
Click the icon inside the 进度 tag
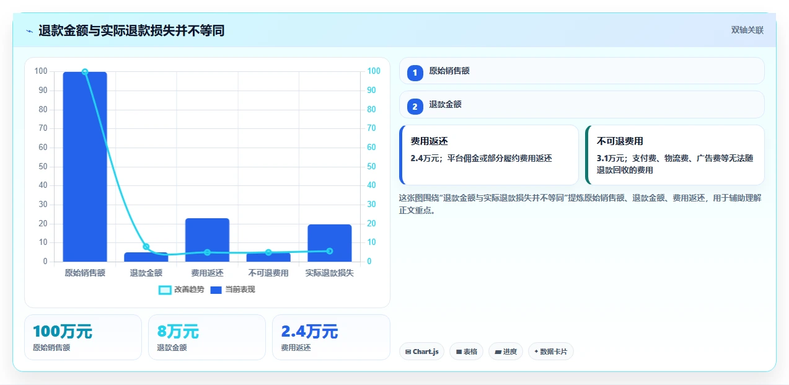498,352
